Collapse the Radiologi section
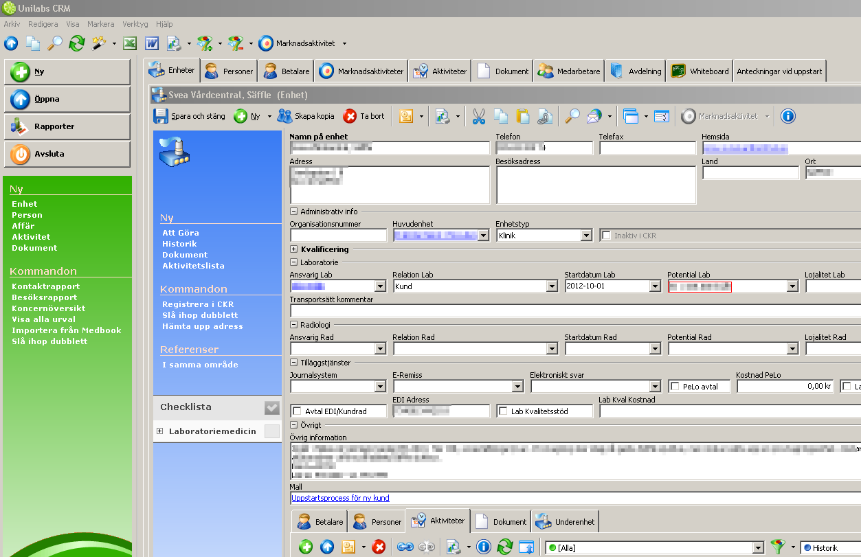 click(x=294, y=325)
